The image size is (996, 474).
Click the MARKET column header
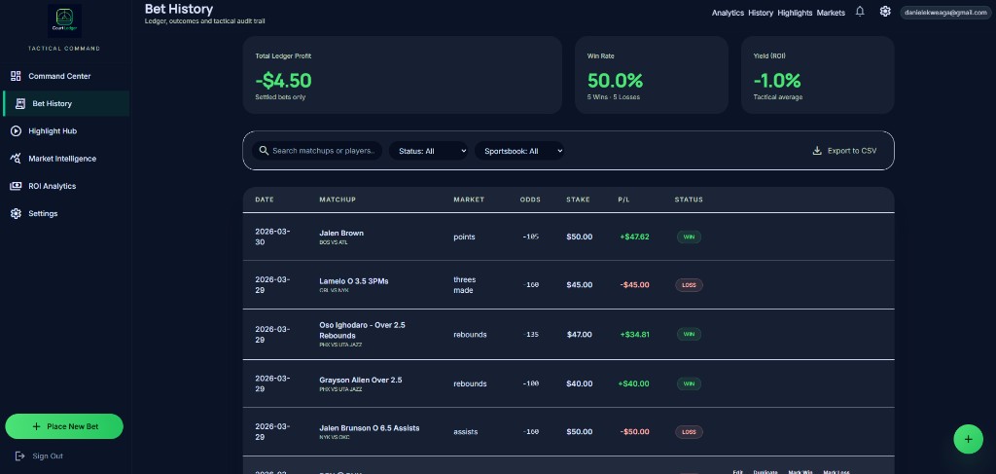(x=469, y=200)
